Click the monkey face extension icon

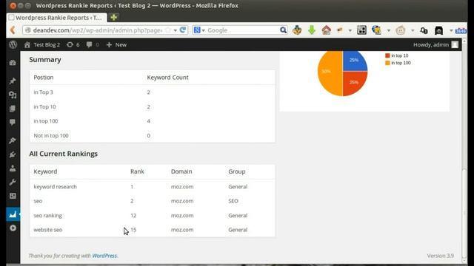click(401, 30)
